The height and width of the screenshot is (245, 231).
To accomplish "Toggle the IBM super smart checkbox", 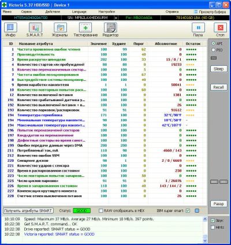I will (188, 211).
